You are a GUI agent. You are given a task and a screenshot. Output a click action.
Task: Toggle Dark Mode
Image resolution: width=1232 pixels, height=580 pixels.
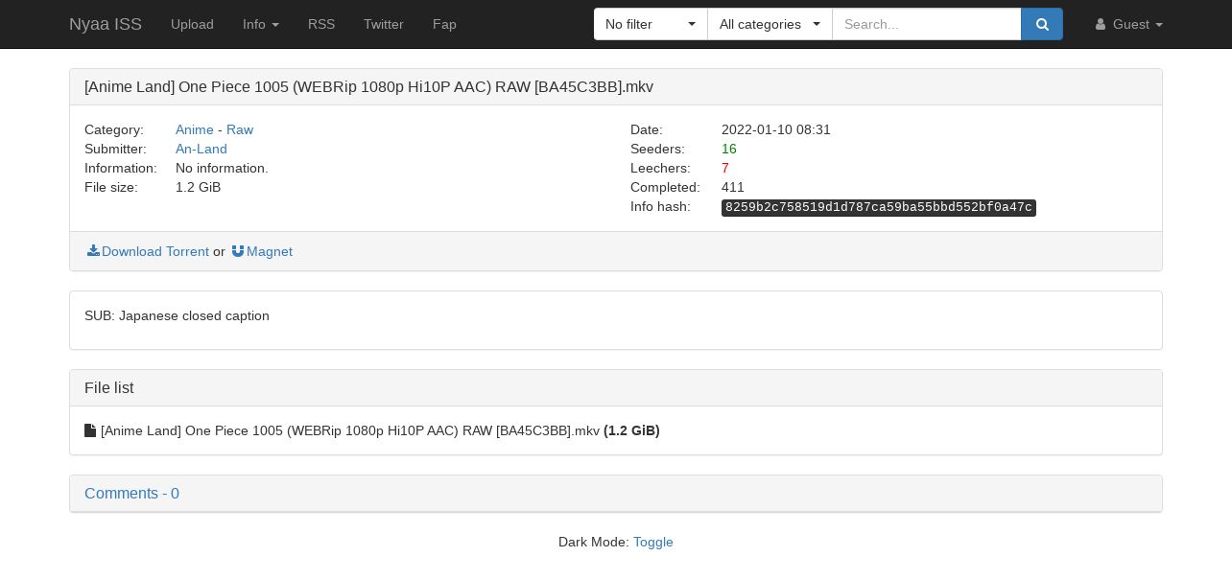coord(653,542)
